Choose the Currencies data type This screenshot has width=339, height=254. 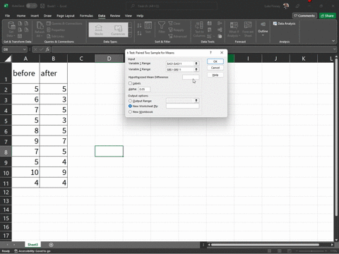(118, 30)
